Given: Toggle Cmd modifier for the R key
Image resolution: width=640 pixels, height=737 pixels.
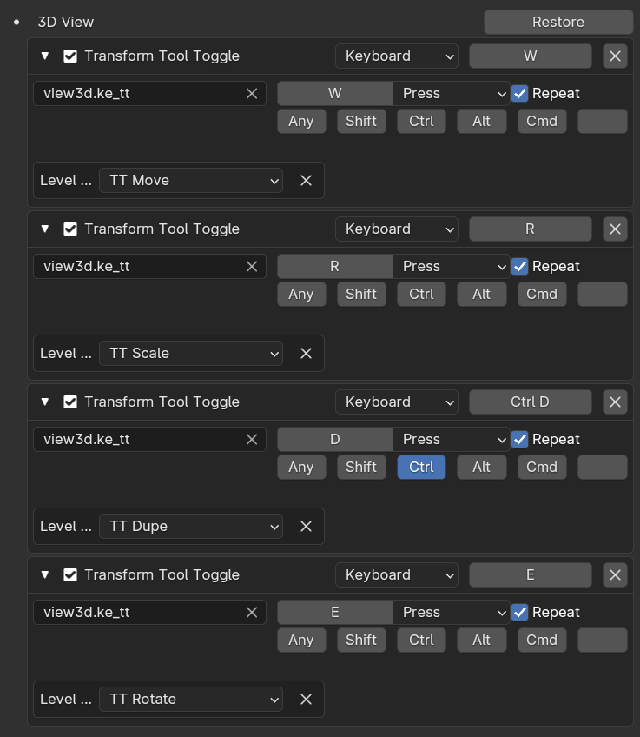Looking at the screenshot, I should point(542,295).
